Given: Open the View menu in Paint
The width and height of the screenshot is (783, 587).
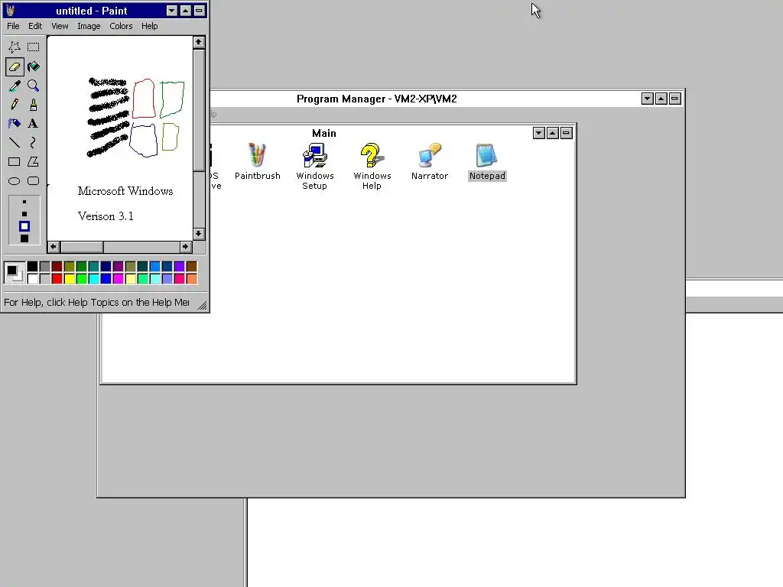Looking at the screenshot, I should [x=60, y=26].
